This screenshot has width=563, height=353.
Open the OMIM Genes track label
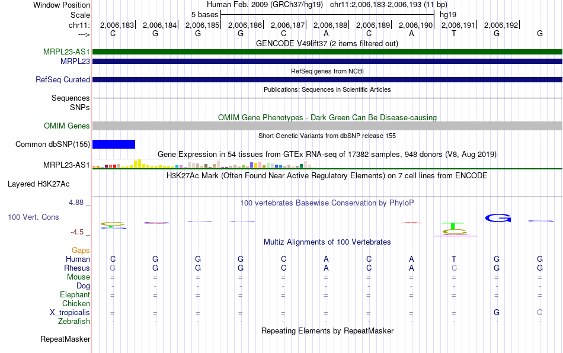click(x=67, y=126)
